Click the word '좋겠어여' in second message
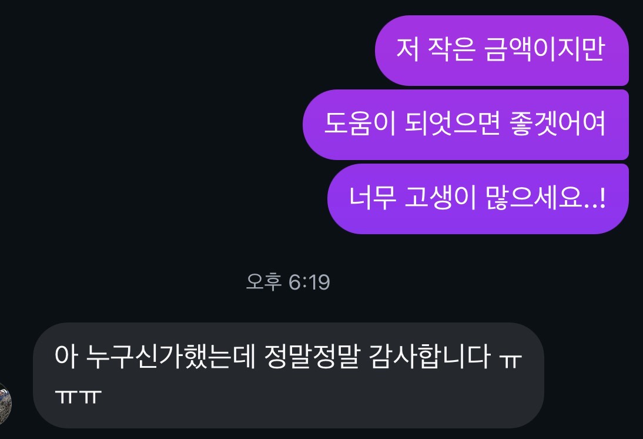643x439 pixels. coord(558,124)
